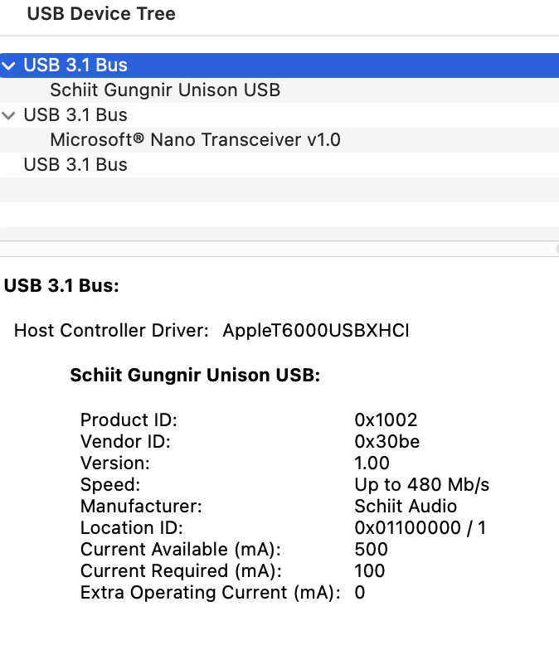Click the Manufacturer value Schiit Audio

tap(406, 506)
